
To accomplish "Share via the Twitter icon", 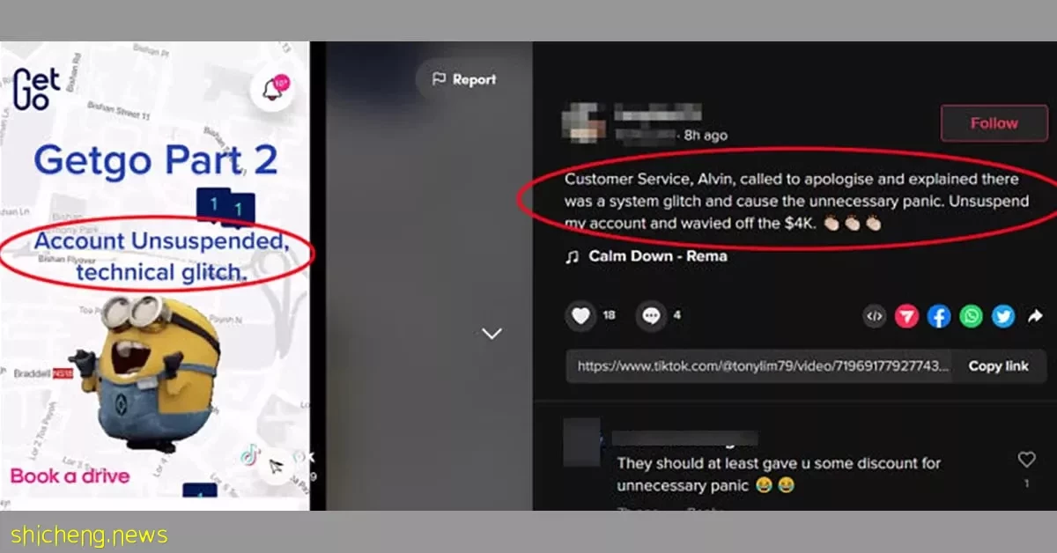I will point(1003,316).
